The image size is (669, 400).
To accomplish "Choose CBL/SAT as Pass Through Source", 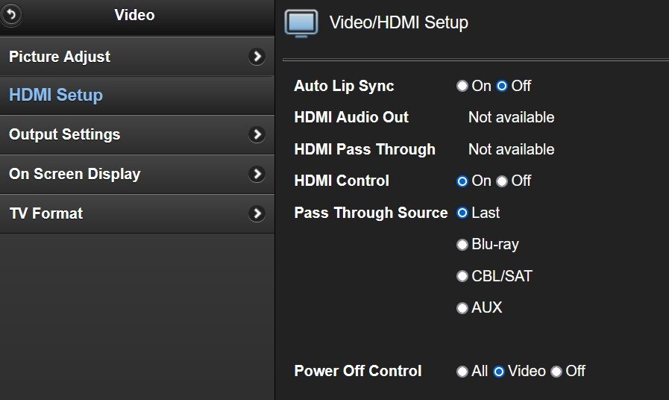I will pos(462,276).
